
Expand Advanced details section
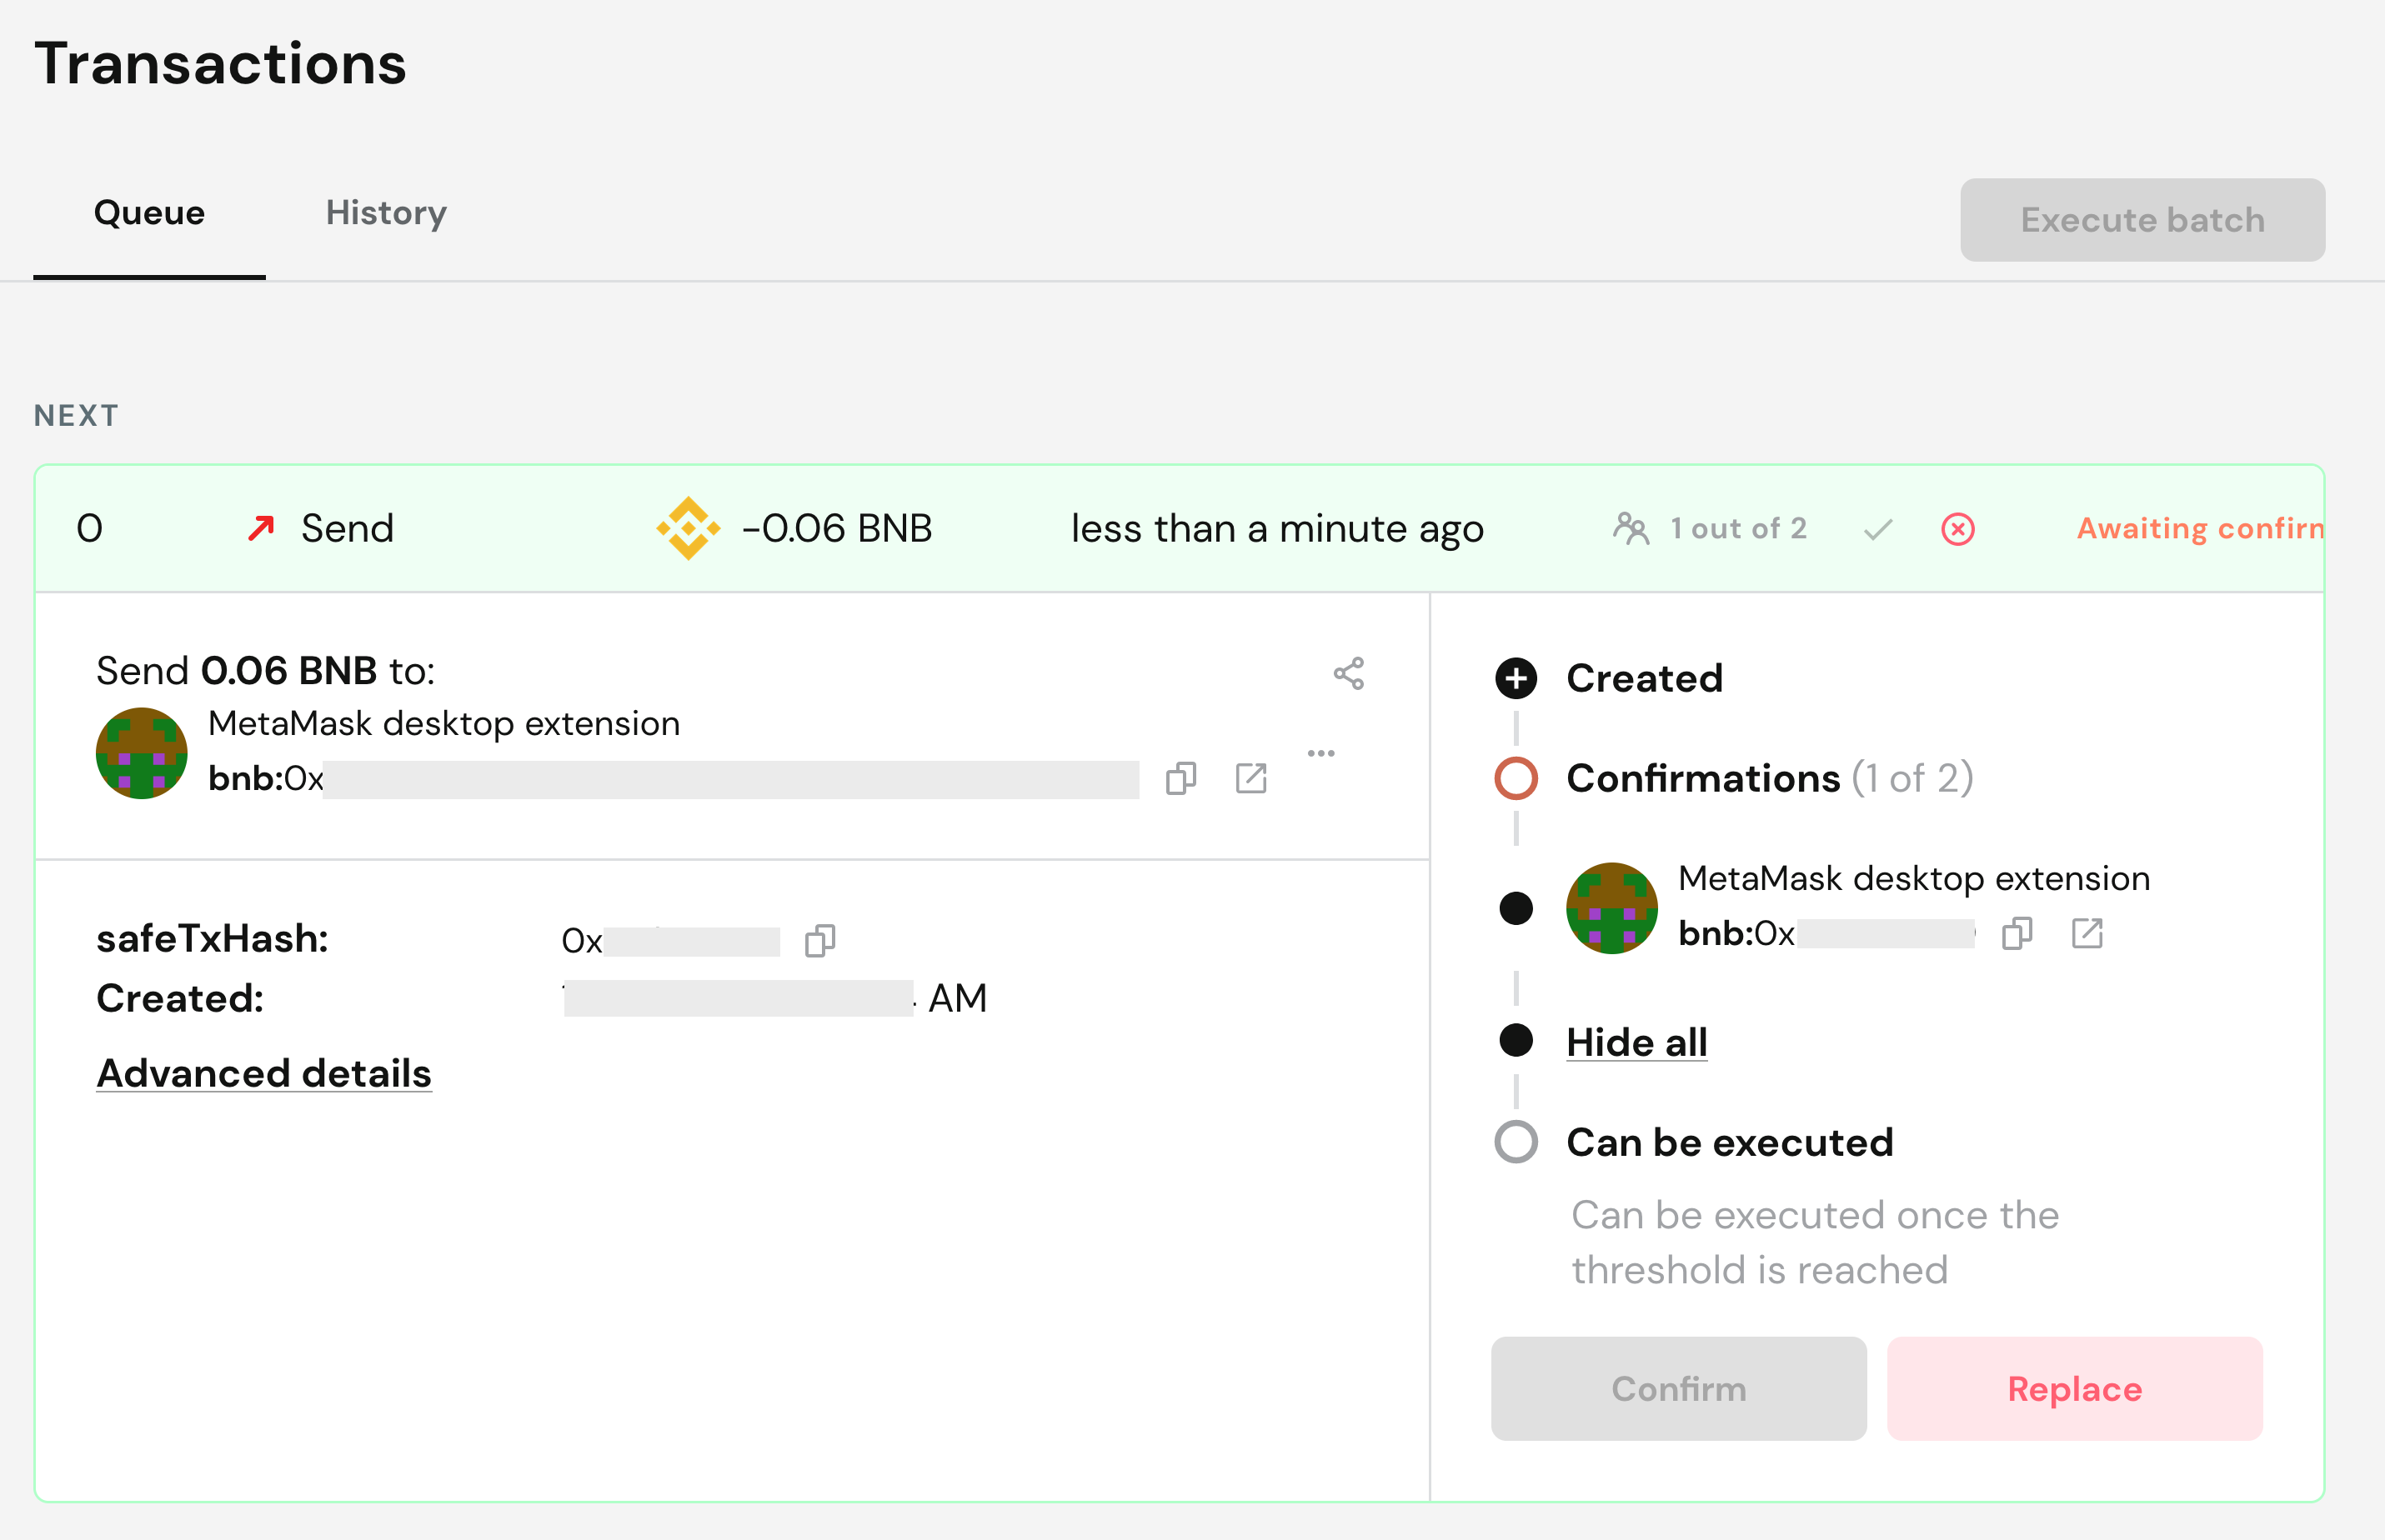(x=264, y=1073)
